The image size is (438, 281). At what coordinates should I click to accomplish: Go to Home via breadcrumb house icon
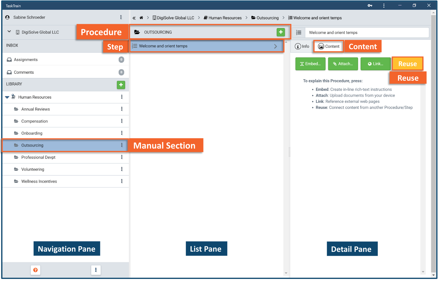pos(141,18)
